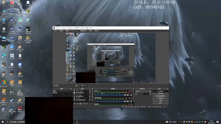Mute second mixer track via speaker icon

128,101
